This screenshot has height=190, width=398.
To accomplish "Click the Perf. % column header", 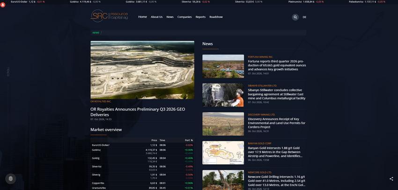I will tap(189, 140).
